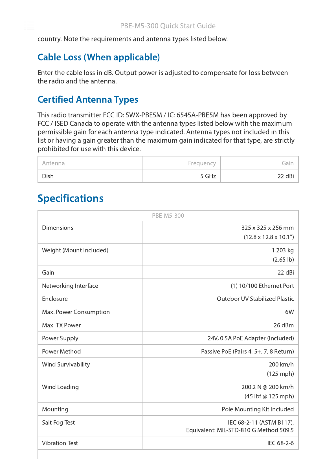This screenshot has width=336, height=475.
Task: Click the 5 GHz frequency cell
Action: [208, 176]
